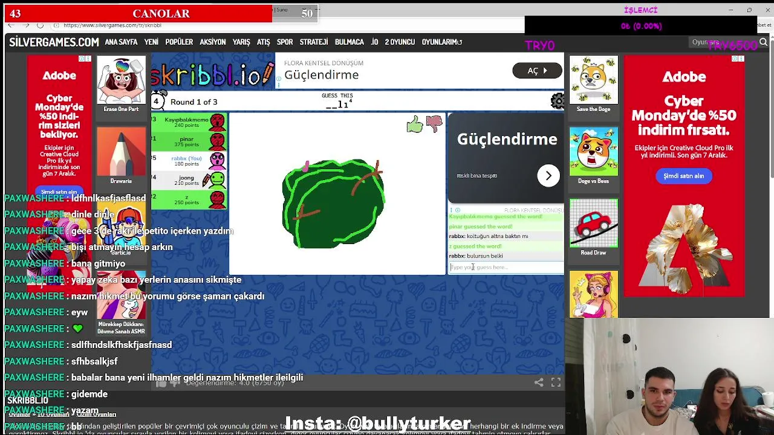774x435 pixels.
Task: Click the thumbs up like icon
Action: click(x=415, y=125)
